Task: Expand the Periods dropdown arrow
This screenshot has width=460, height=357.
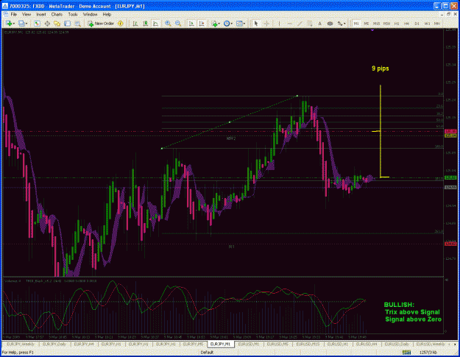Action: click(231, 24)
